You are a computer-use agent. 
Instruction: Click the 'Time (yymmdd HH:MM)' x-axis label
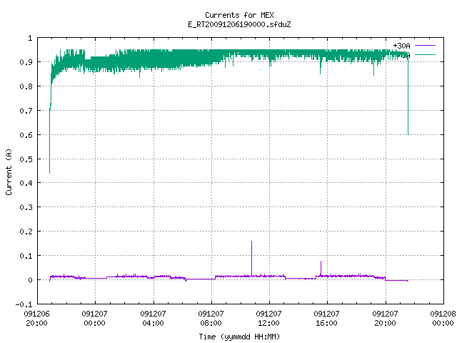point(239,337)
